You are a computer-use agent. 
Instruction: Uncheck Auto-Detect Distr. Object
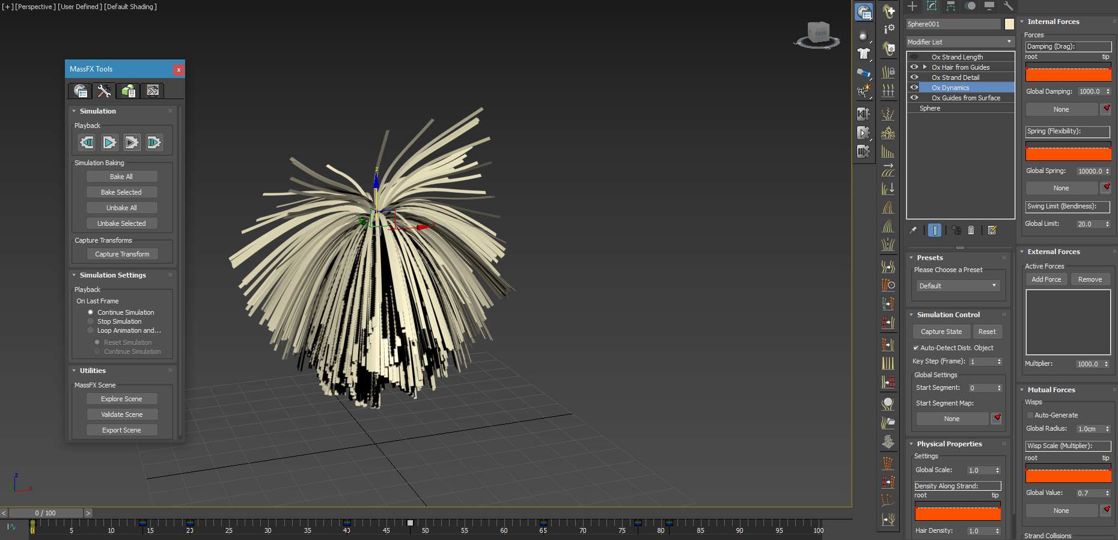pos(916,348)
